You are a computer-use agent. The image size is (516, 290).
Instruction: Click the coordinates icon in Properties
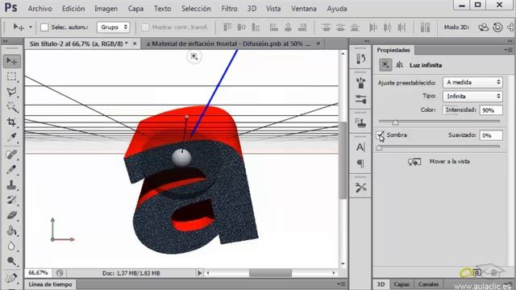pos(400,64)
